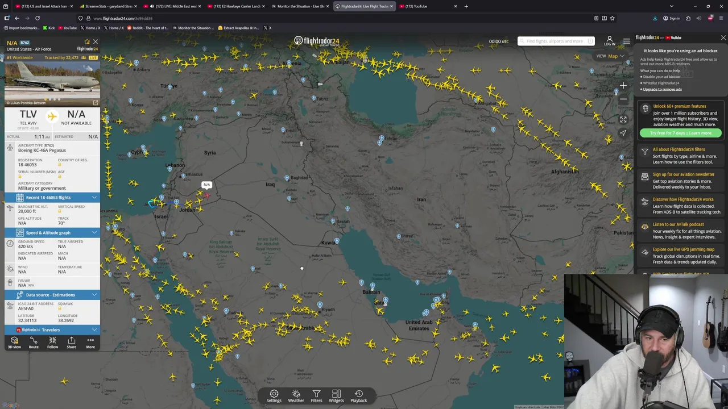The height and width of the screenshot is (409, 728).
Task: Open aircraft photo in external link
Action: [x=95, y=103]
